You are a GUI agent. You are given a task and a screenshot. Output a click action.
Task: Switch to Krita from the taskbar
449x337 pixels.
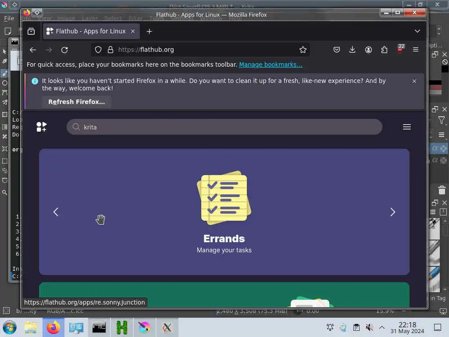point(144,327)
